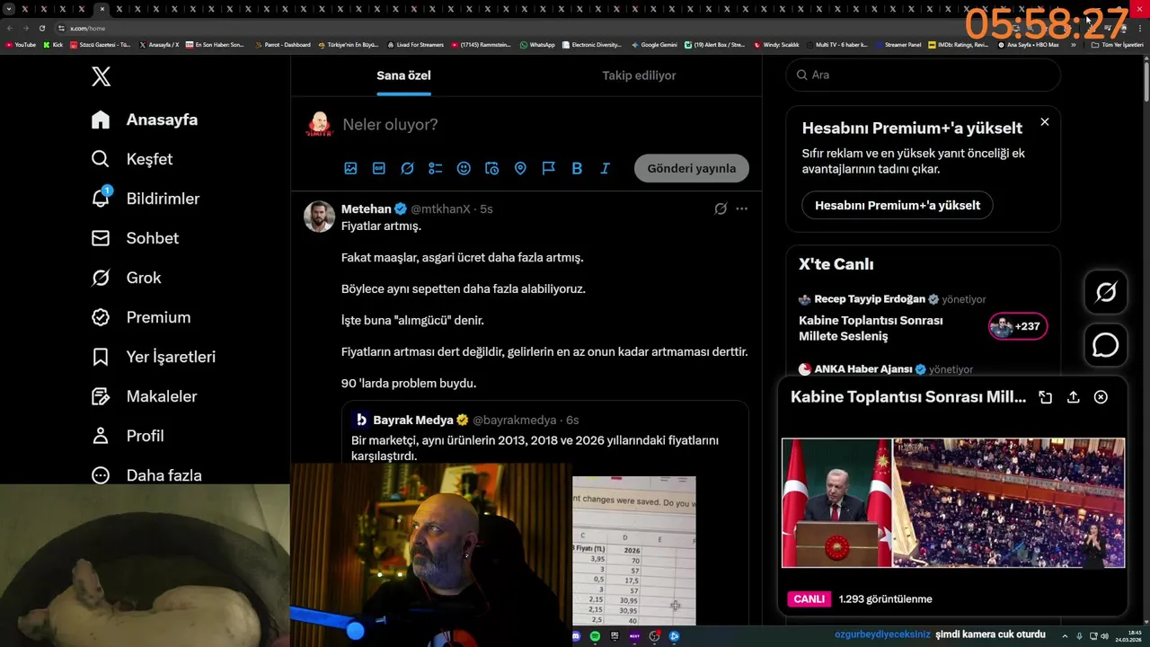Open Google Gemini bookmark
Screen dimensions: 1150x647
tap(654, 44)
